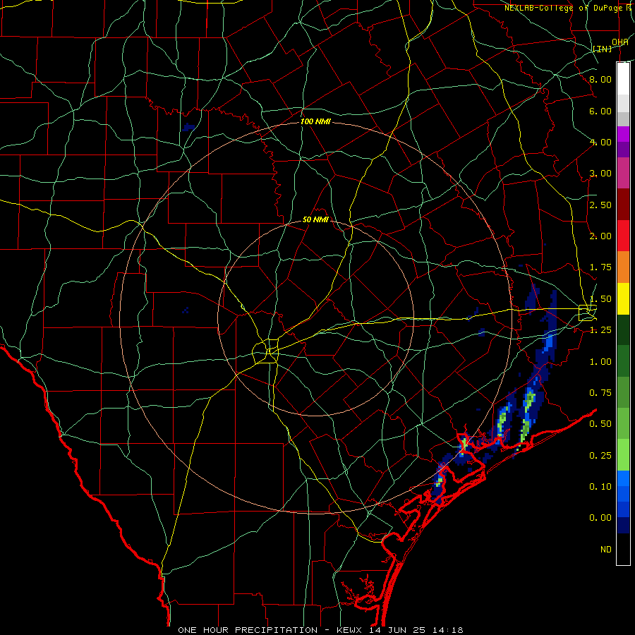Click the [IN] units label

(x=603, y=49)
